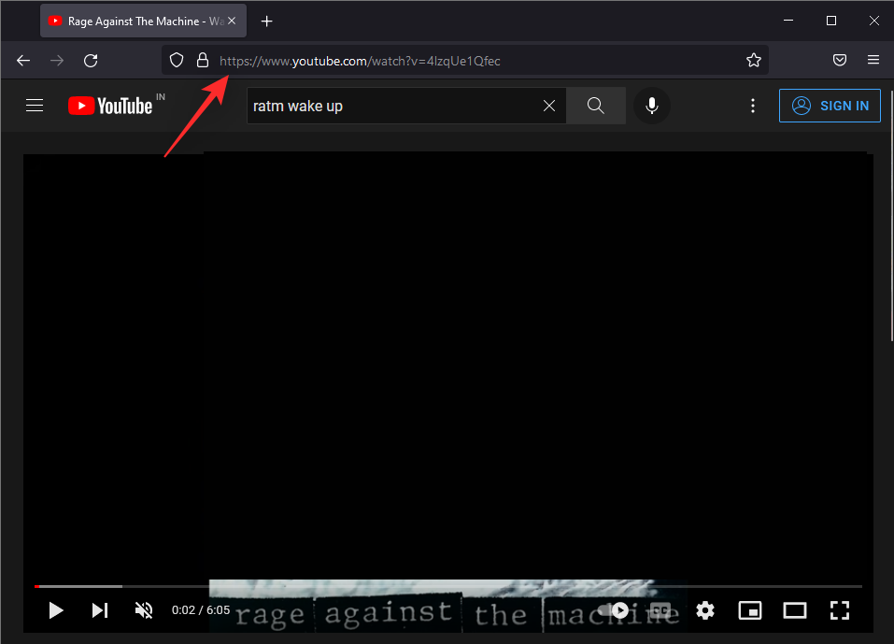This screenshot has width=894, height=644.
Task: Close the Rage Against The Machine tab
Action: pos(232,21)
